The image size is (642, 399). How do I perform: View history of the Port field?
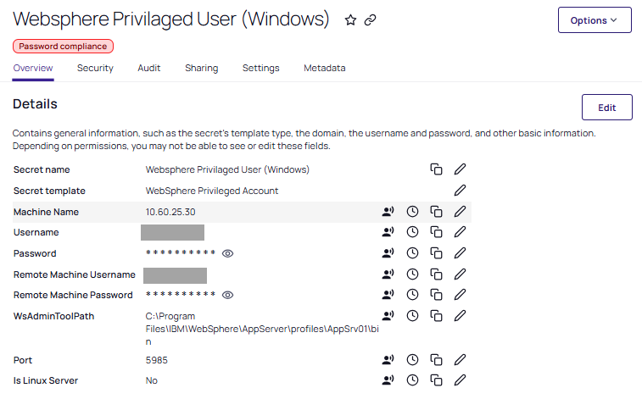coord(412,360)
